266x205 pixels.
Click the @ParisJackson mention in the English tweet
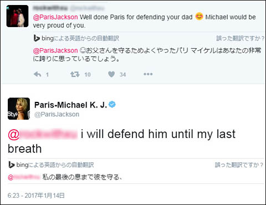pos(55,17)
